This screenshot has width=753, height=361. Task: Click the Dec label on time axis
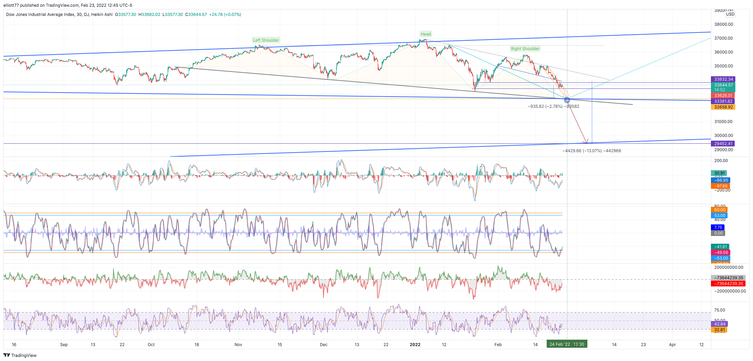pyautogui.click(x=324, y=345)
